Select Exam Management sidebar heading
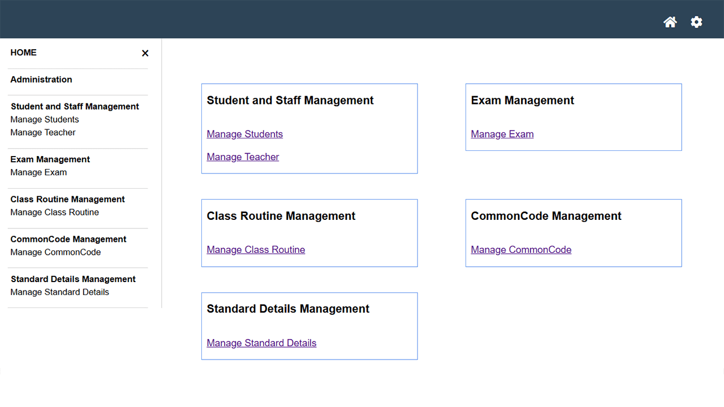 pyautogui.click(x=50, y=159)
